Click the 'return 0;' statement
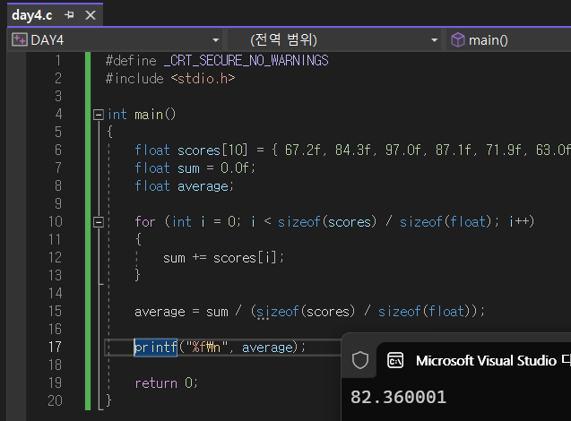The height and width of the screenshot is (421, 571). [166, 382]
